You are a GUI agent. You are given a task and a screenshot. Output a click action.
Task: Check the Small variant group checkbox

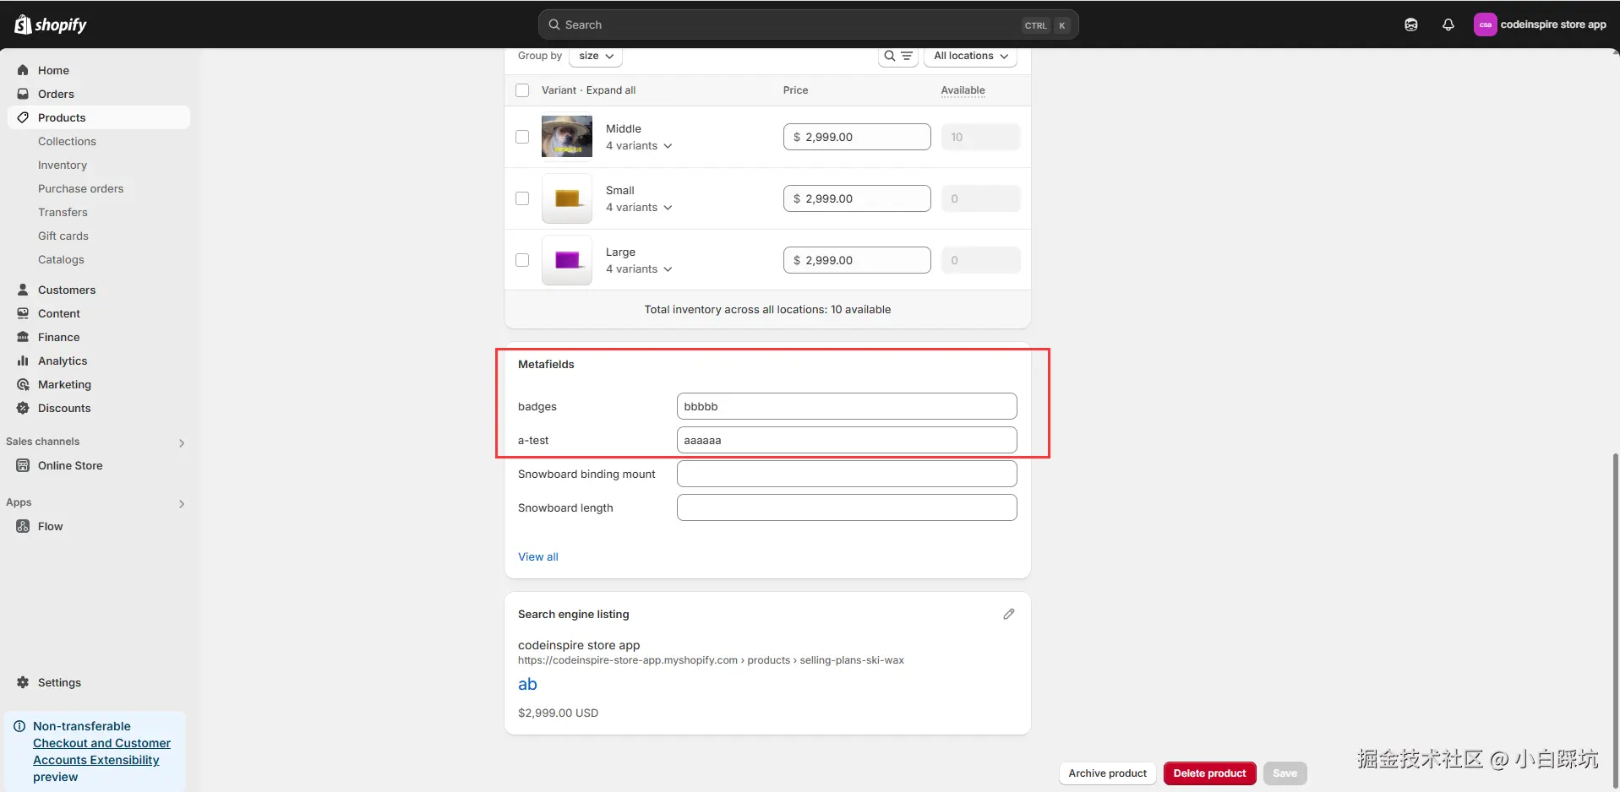pyautogui.click(x=522, y=198)
